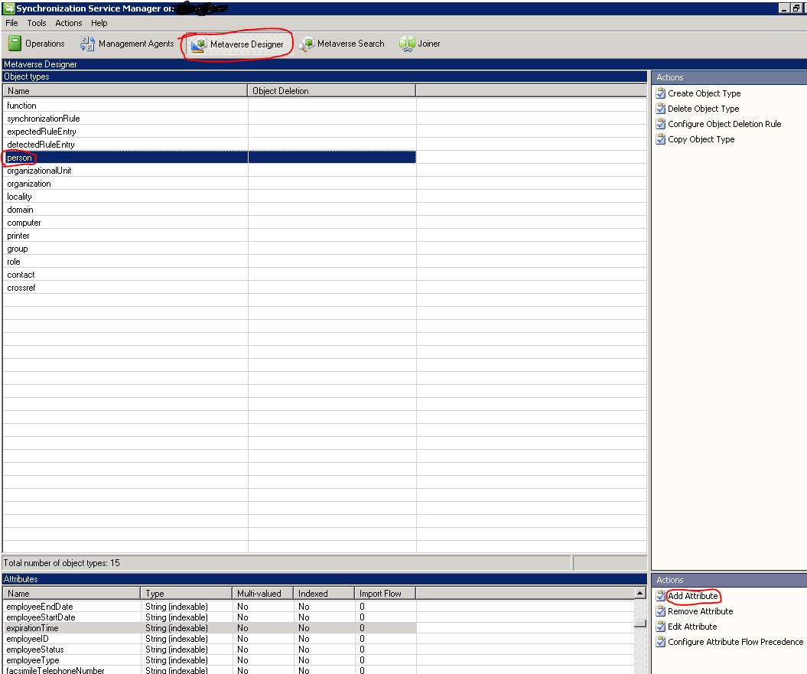Select the employeeEndDate attribute row

(210, 607)
